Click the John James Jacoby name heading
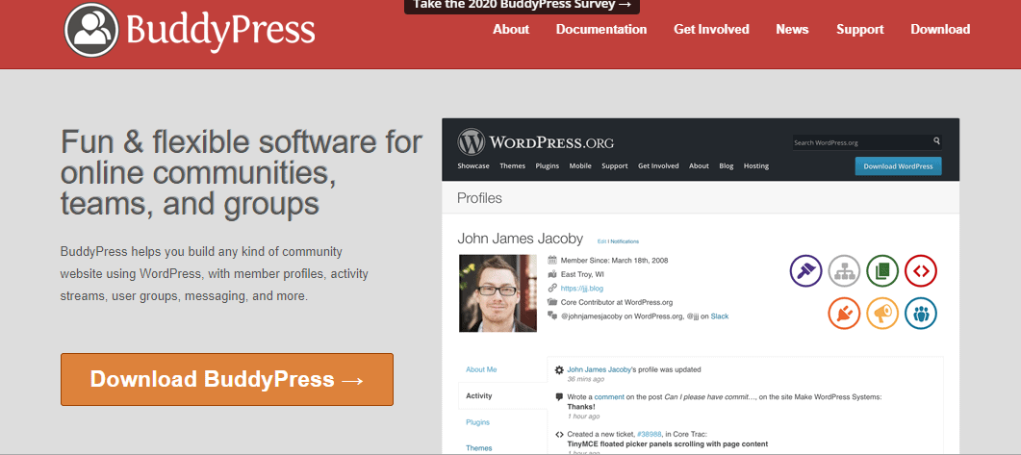The height and width of the screenshot is (455, 1021). coord(521,239)
